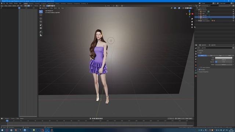Open outliner filter dropdown
This screenshot has height=132, width=235.
(x=230, y=6)
